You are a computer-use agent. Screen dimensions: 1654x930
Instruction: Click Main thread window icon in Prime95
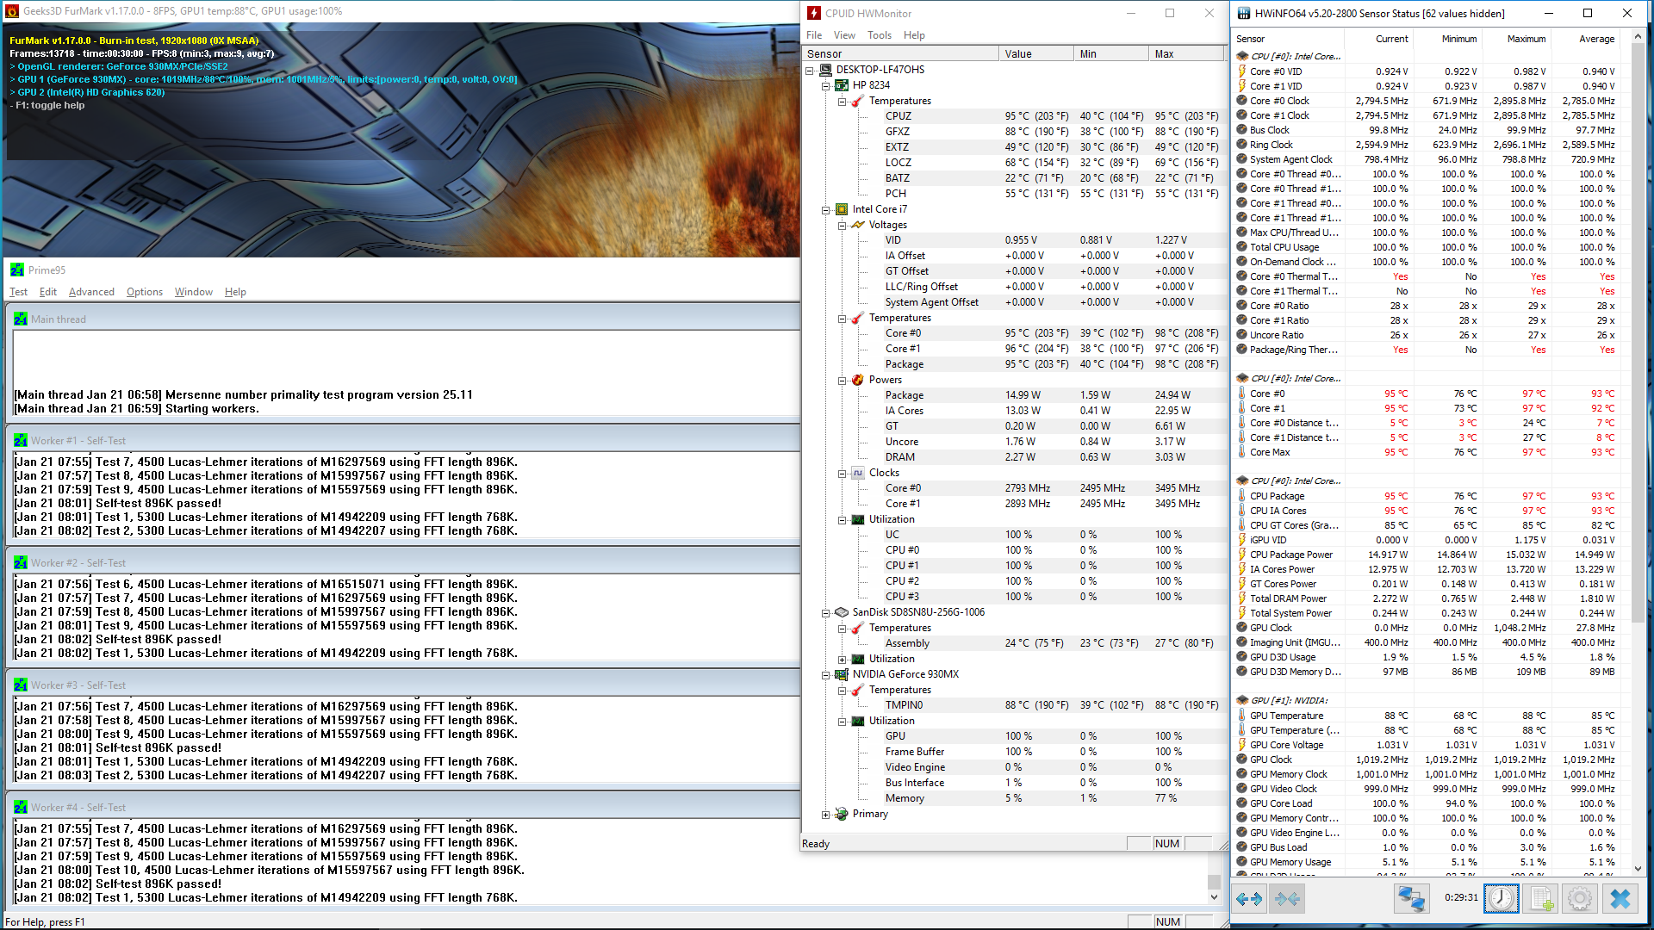click(21, 319)
